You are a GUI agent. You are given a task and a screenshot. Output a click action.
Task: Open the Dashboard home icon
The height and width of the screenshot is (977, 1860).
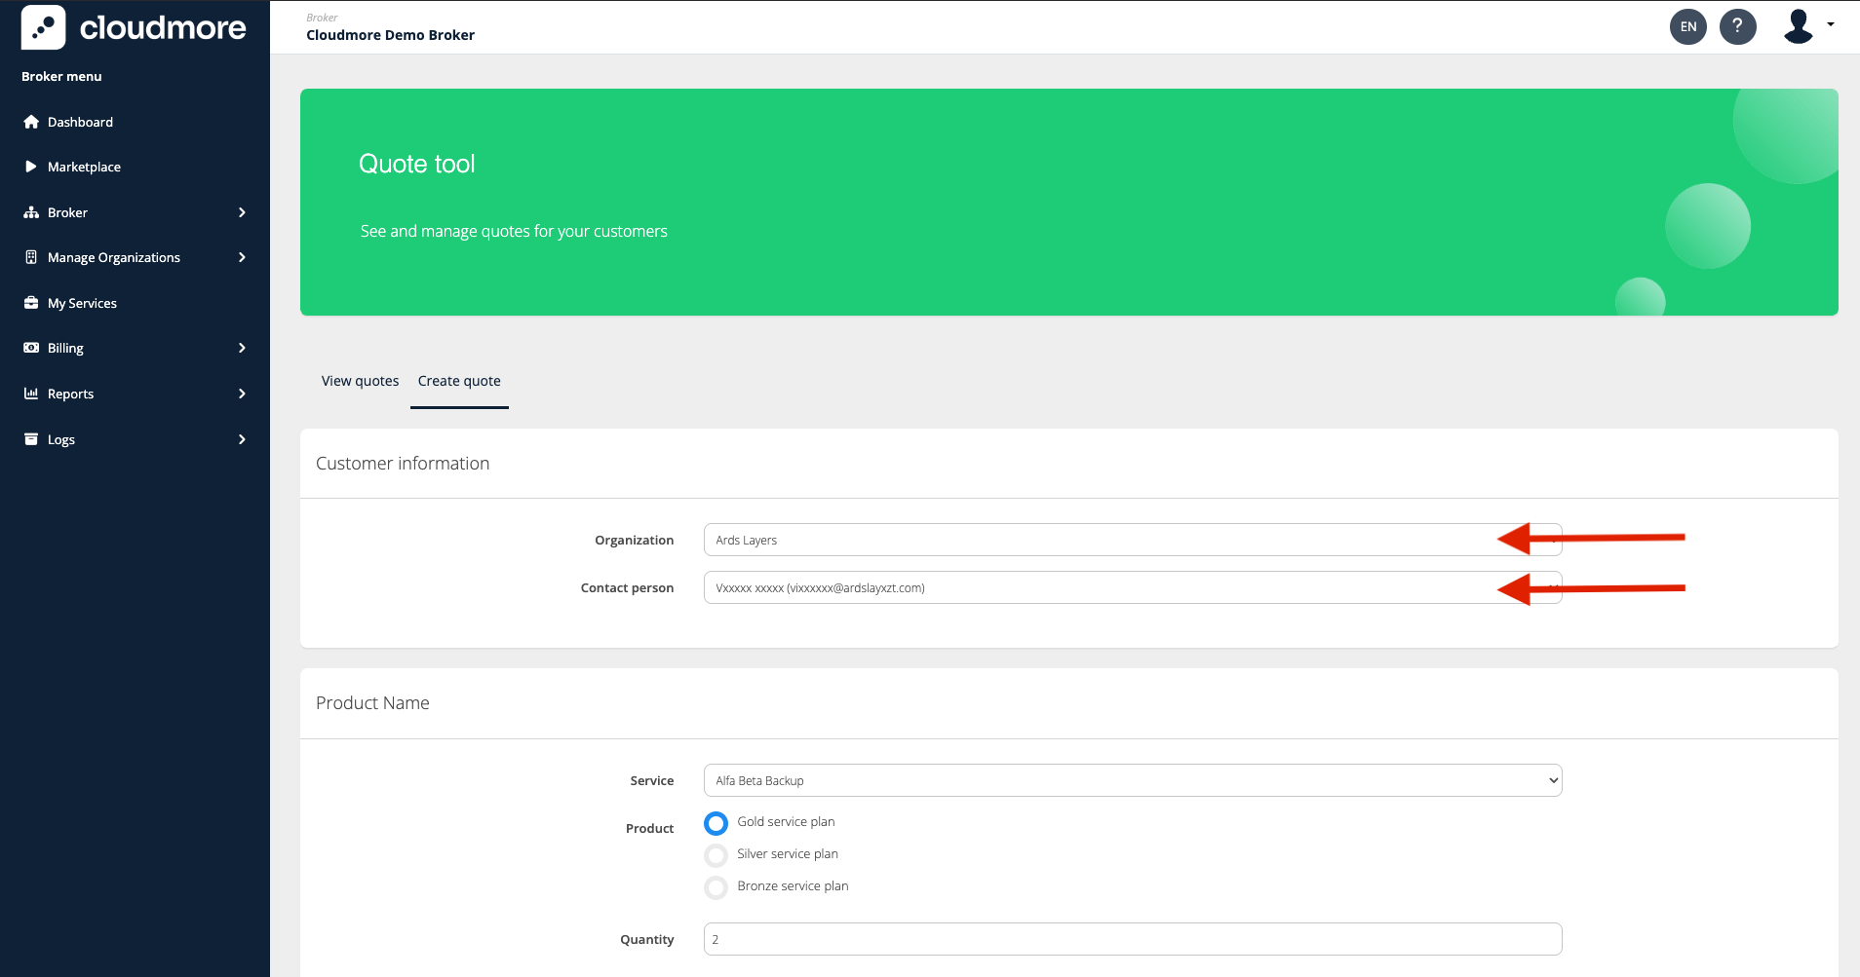tap(31, 122)
